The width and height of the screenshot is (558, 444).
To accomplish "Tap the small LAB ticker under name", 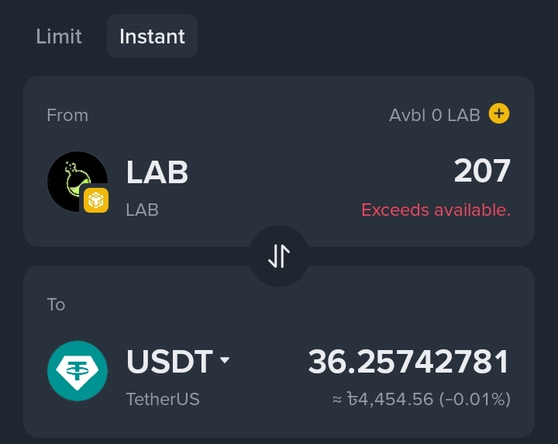I will click(x=142, y=210).
